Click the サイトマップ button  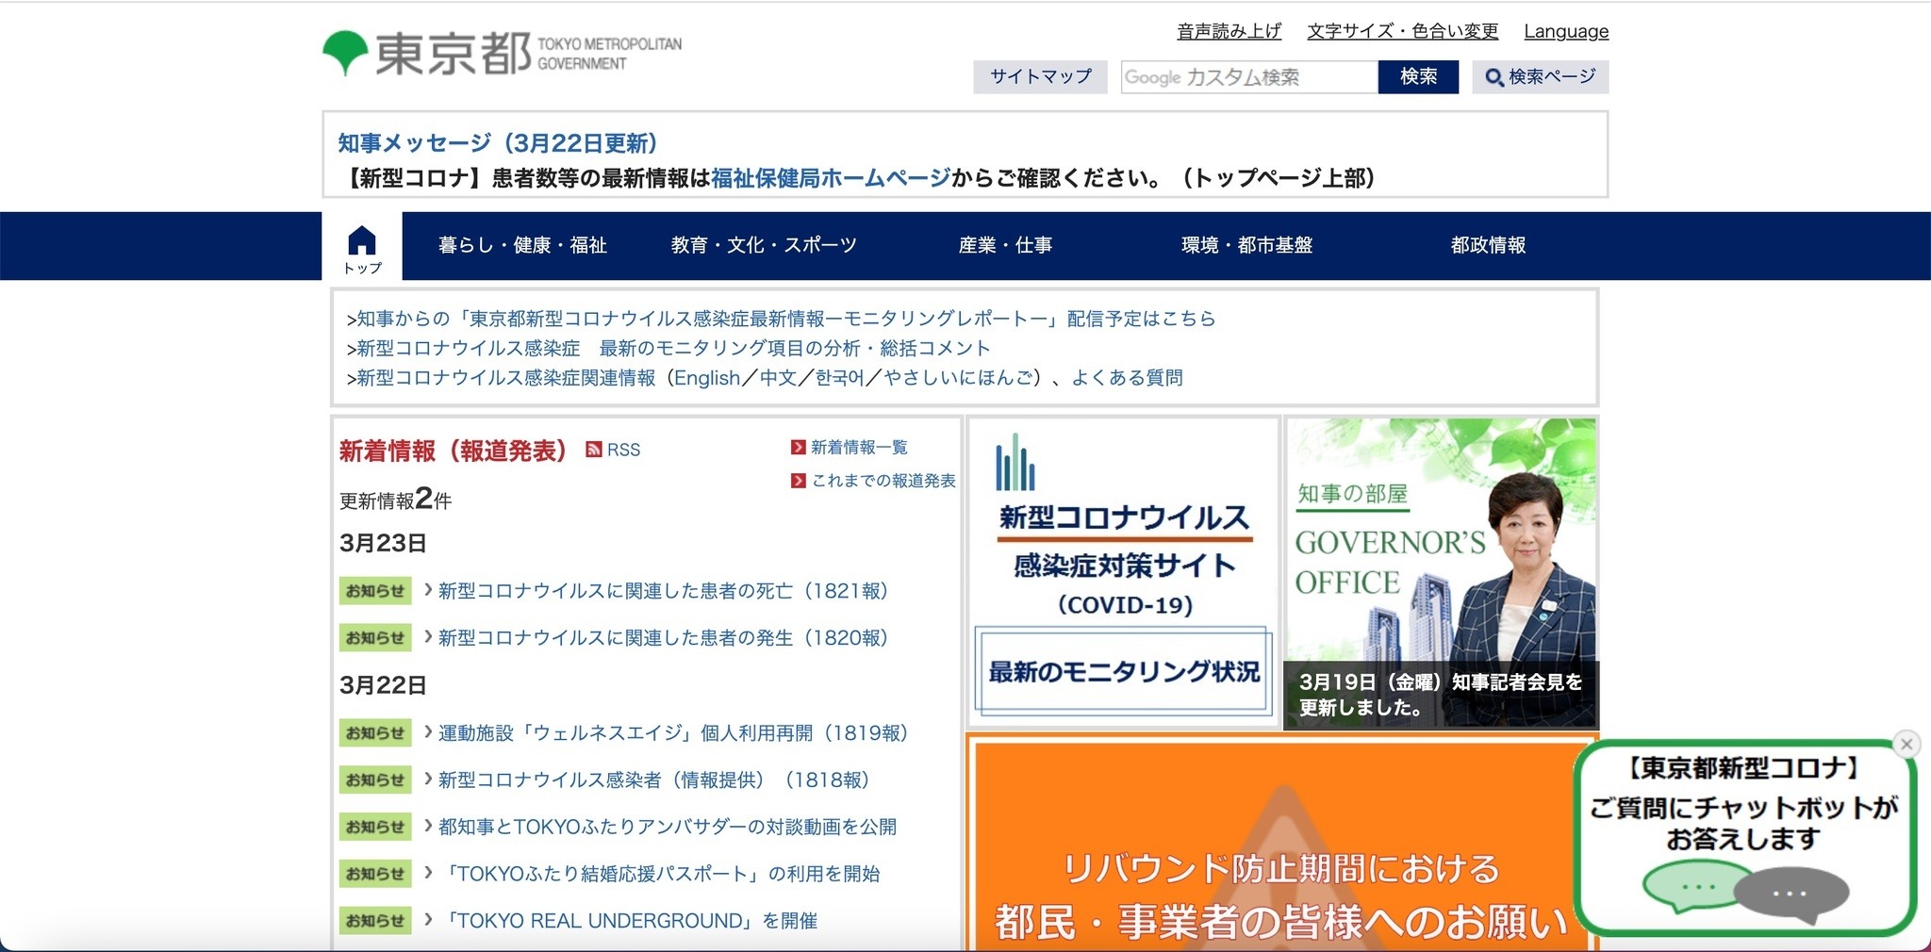[1040, 76]
